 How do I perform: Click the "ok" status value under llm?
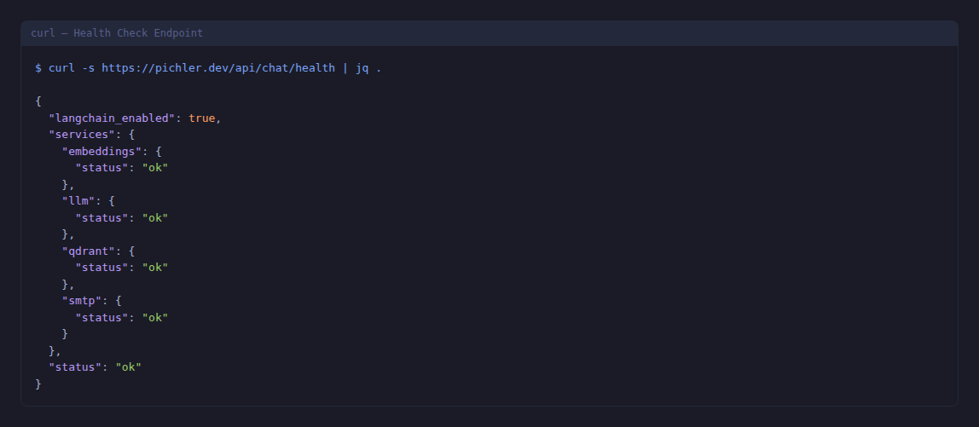tap(155, 217)
